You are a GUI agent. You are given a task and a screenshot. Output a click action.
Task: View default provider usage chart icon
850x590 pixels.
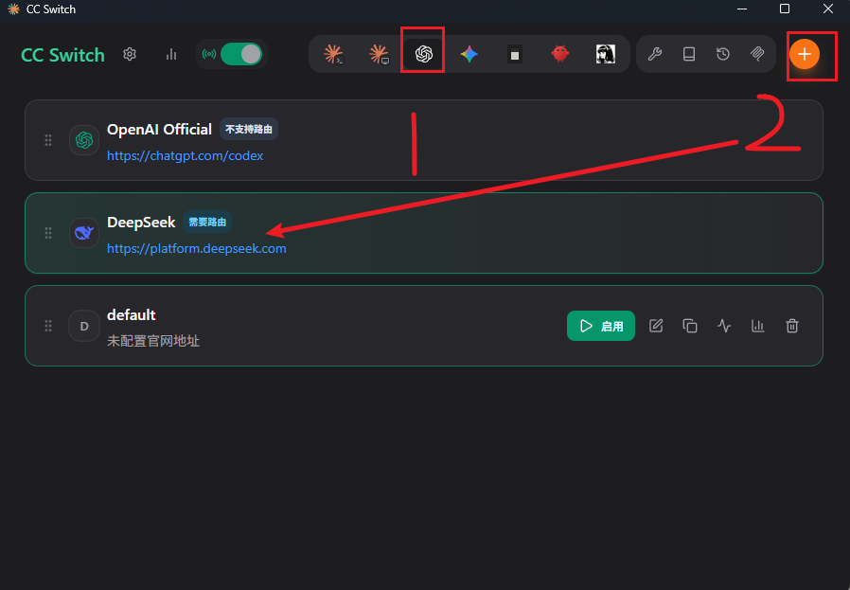758,326
